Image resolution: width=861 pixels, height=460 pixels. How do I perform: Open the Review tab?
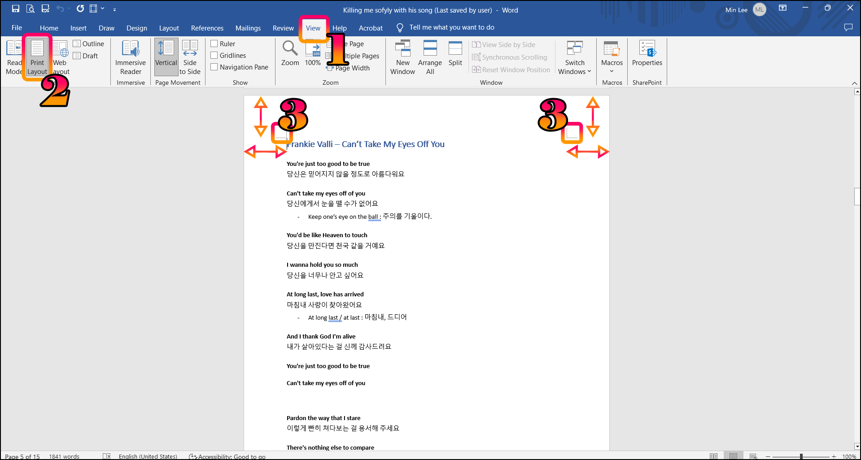(x=283, y=28)
